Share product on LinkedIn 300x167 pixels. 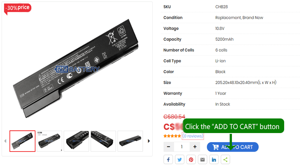coord(214,159)
